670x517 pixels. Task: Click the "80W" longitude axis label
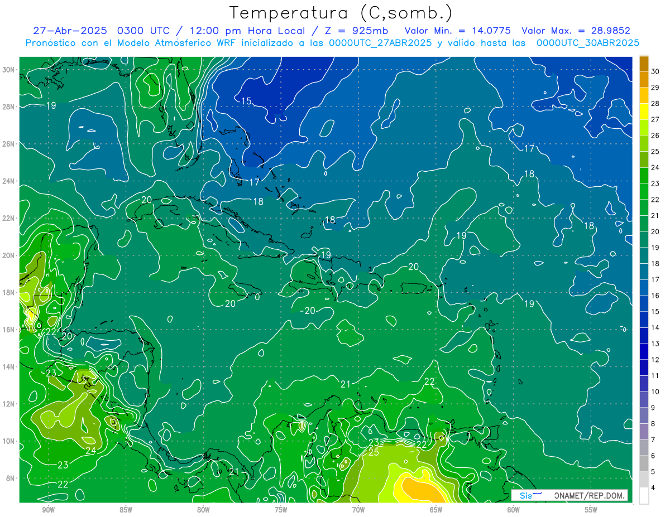[x=203, y=510]
